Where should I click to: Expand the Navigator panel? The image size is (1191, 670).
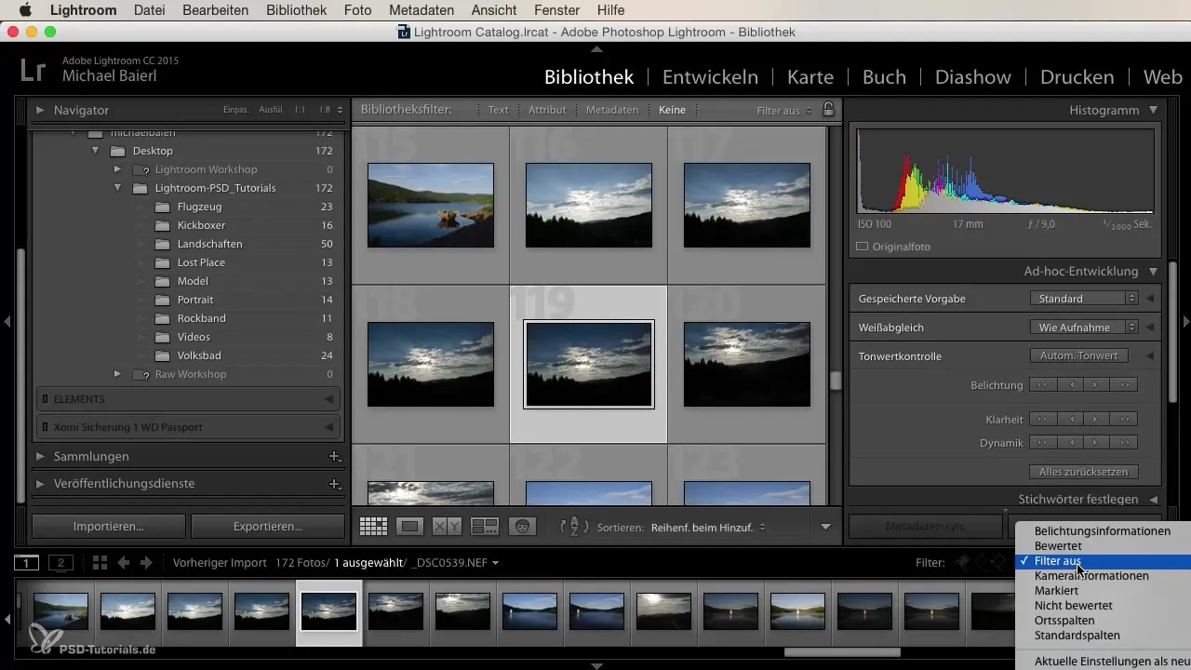(x=40, y=110)
